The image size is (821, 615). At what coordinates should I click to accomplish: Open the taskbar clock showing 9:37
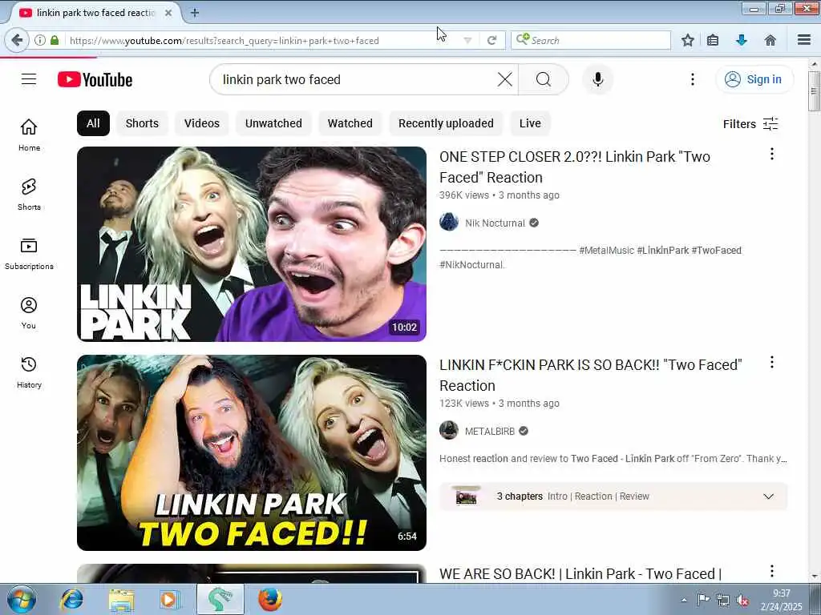(x=781, y=600)
